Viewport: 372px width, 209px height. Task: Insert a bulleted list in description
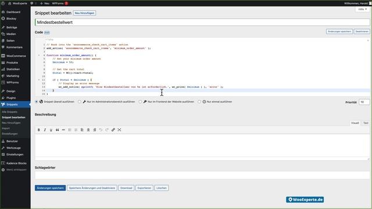[70, 130]
